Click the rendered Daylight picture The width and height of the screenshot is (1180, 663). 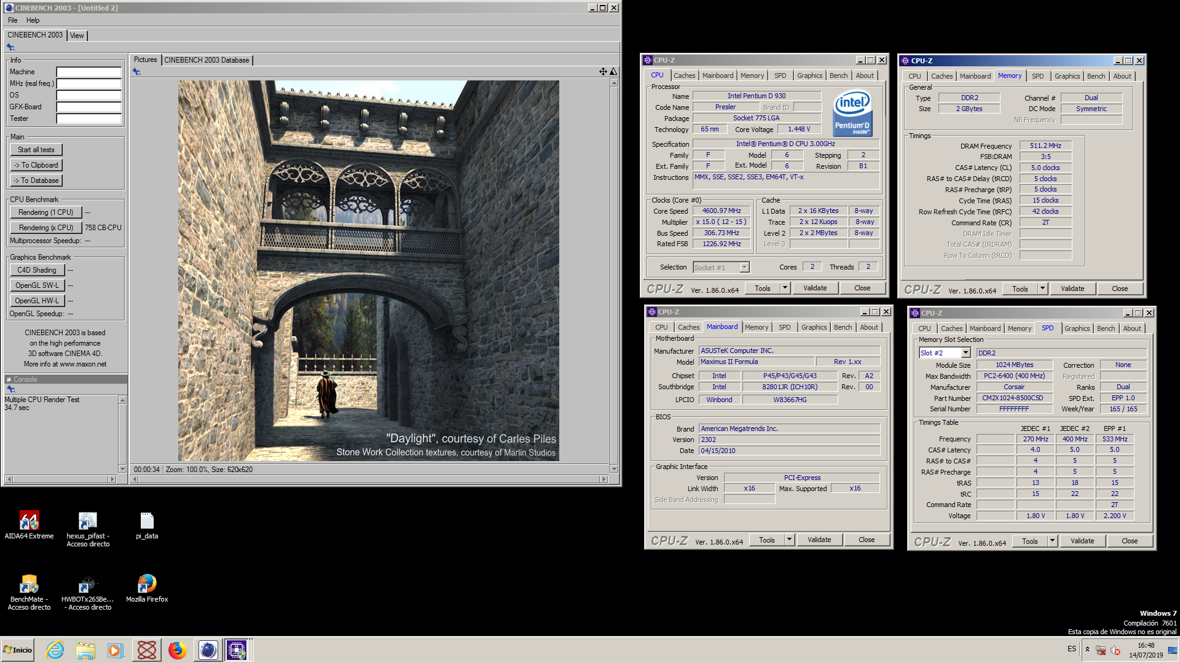pyautogui.click(x=368, y=271)
